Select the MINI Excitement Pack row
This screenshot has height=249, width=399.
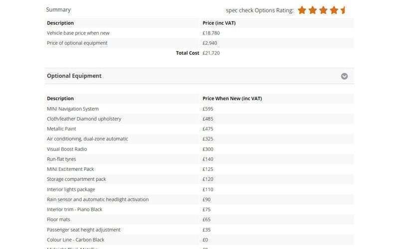click(x=199, y=169)
